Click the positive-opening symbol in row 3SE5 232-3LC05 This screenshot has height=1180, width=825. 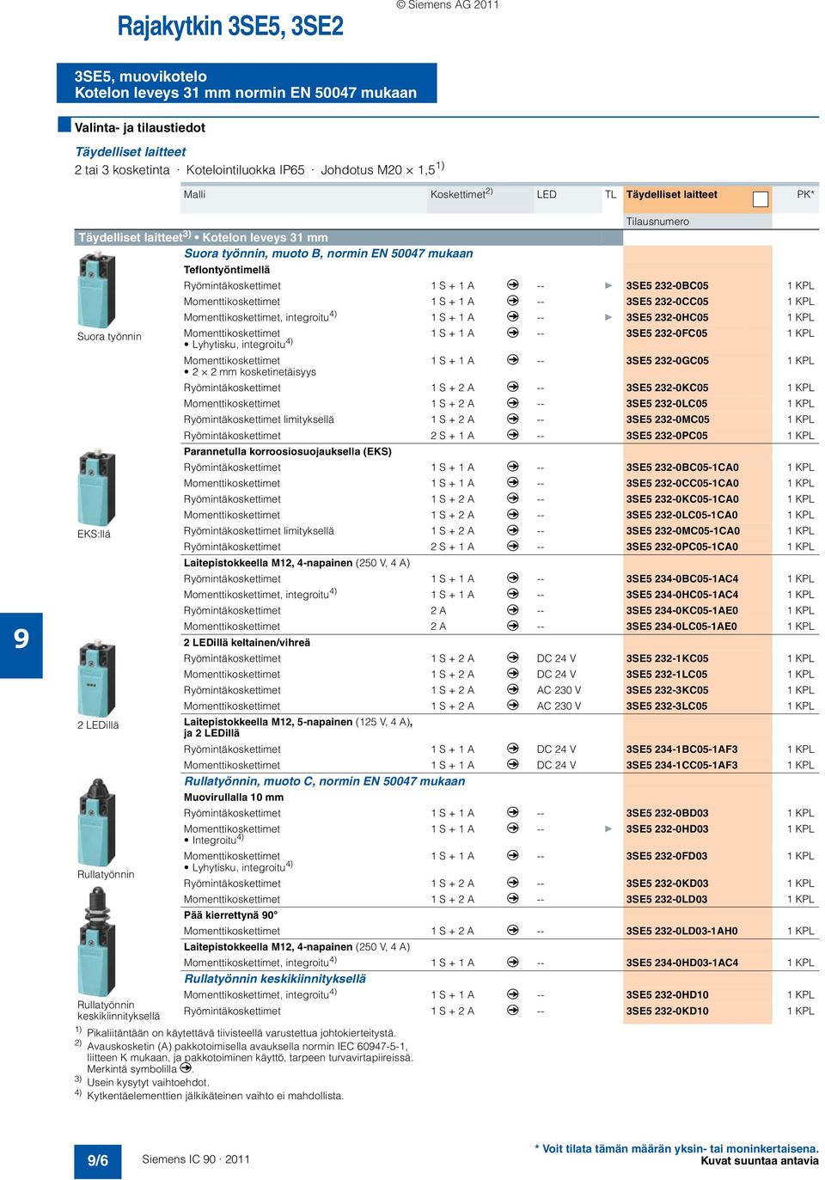tap(513, 706)
